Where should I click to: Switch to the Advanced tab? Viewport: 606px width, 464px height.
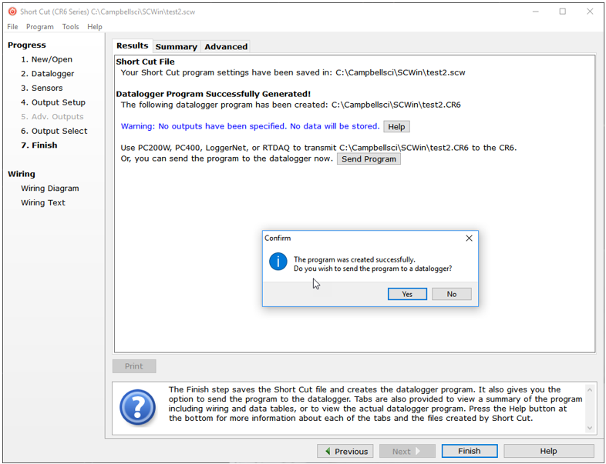[226, 47]
